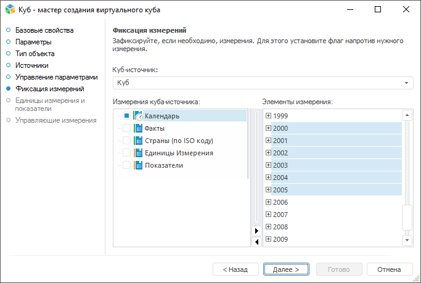
Task: Expand the 1999 year node
Action: (x=268, y=116)
